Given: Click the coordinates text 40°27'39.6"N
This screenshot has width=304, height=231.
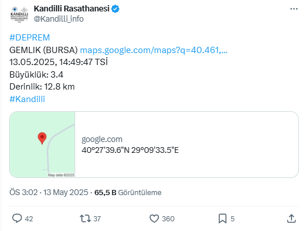Looking at the screenshot, I should pyautogui.click(x=105, y=150).
